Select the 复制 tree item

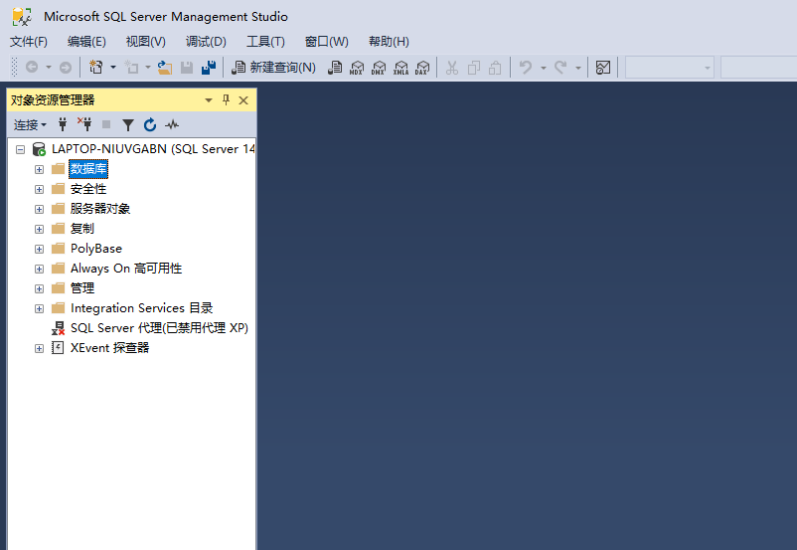point(82,229)
